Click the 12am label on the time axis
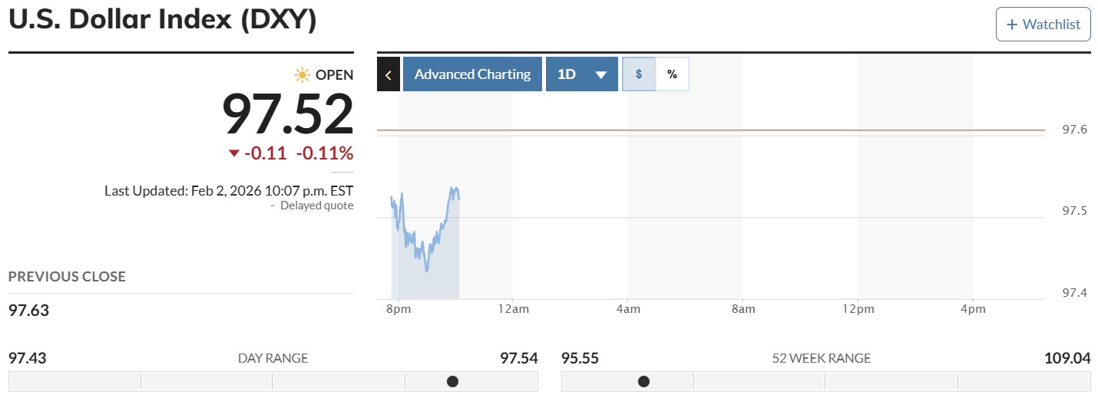The image size is (1098, 398). [513, 309]
